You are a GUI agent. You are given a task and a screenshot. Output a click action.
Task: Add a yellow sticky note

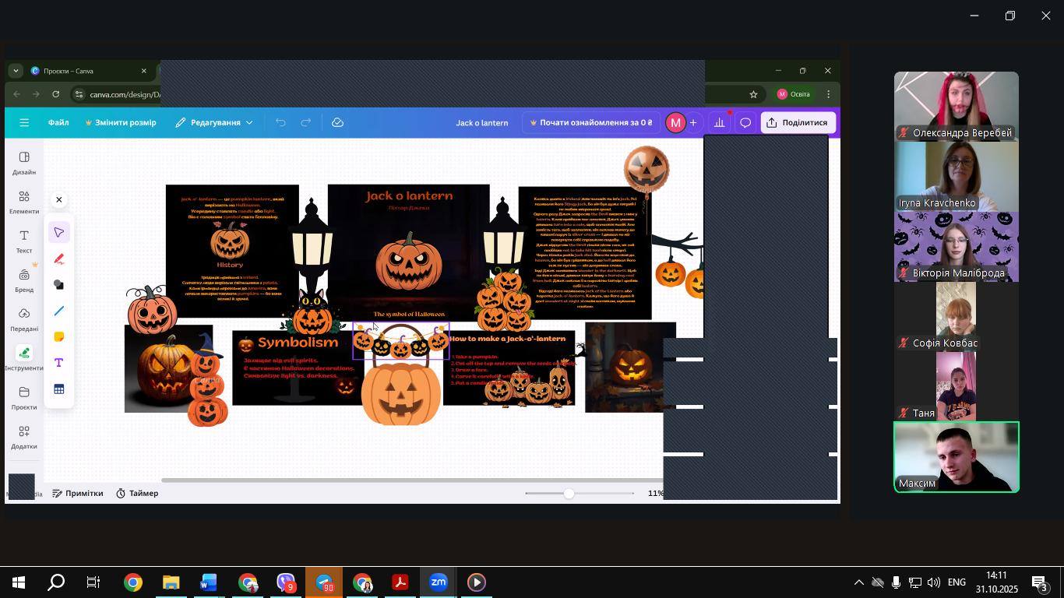[x=58, y=337]
